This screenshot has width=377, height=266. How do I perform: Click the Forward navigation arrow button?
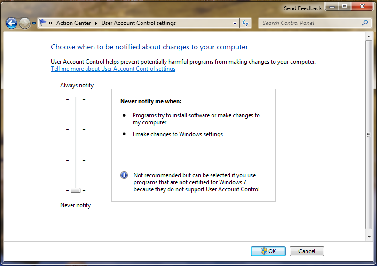[24, 23]
